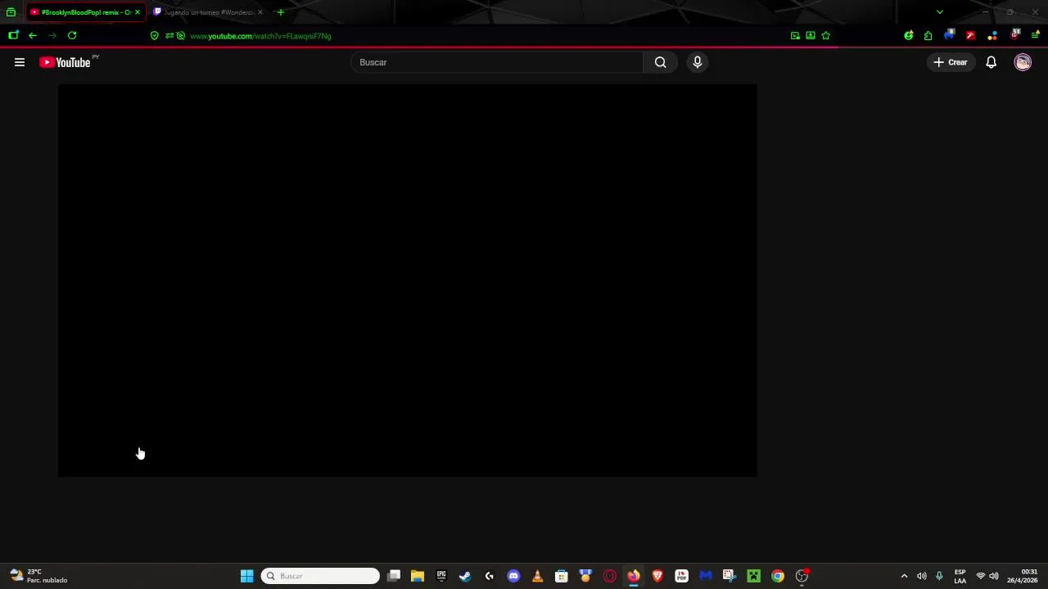
Task: Open YouTube notifications bell
Action: tap(992, 62)
